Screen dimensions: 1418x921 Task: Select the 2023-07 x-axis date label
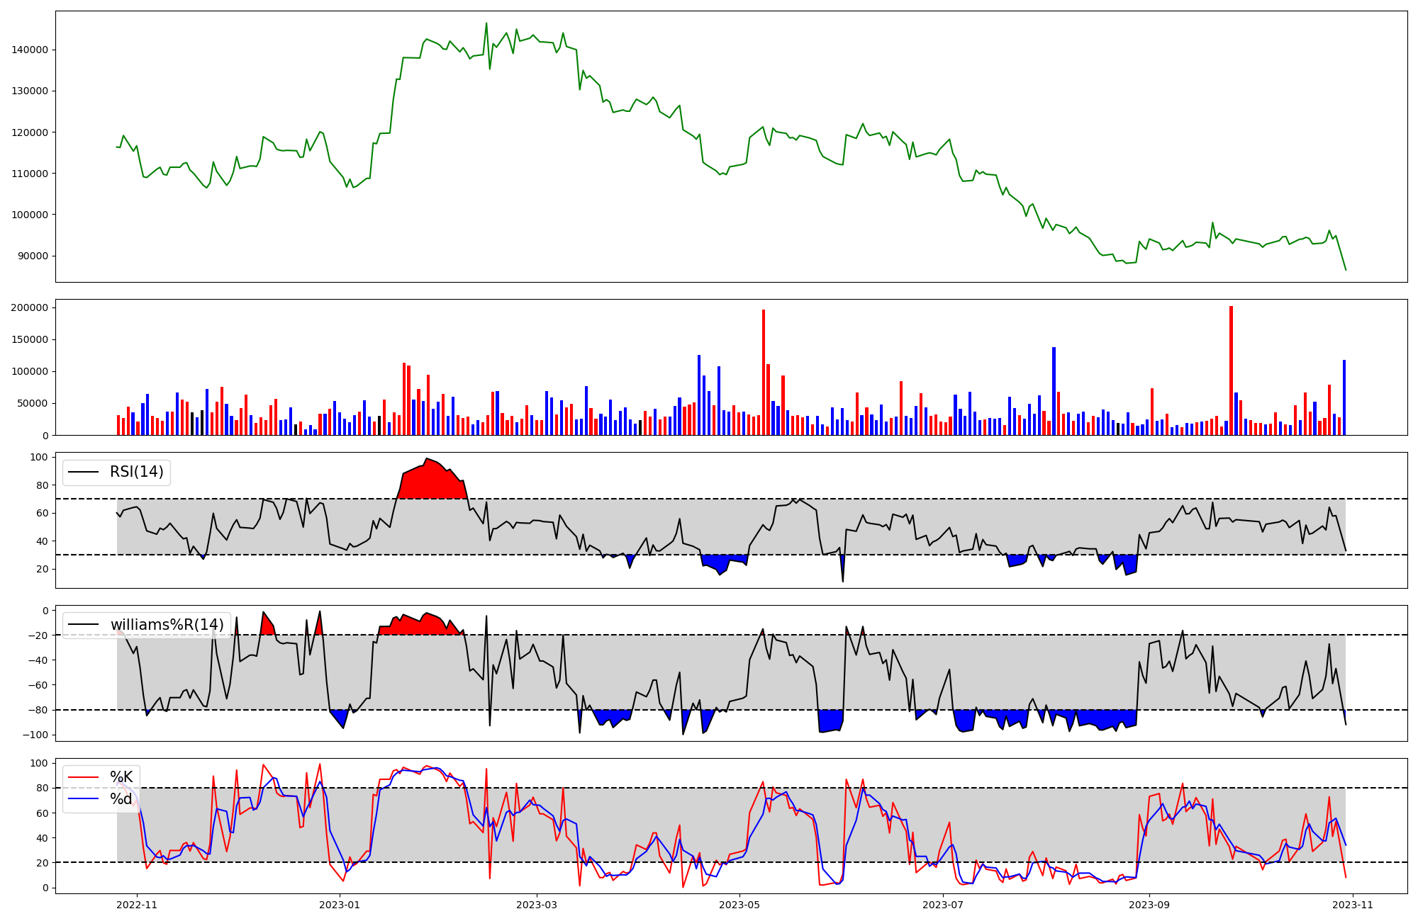[x=944, y=905]
